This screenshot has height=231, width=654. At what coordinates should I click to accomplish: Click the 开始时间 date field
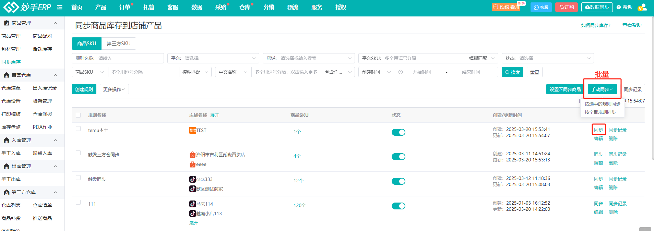click(x=421, y=72)
